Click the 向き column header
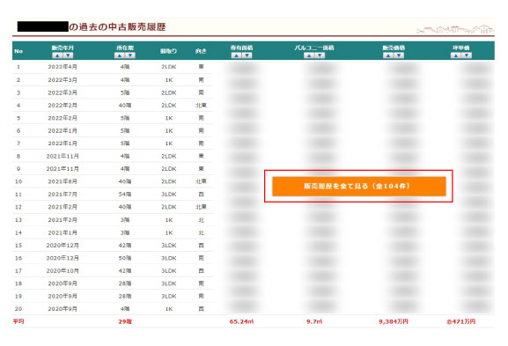 (x=201, y=51)
